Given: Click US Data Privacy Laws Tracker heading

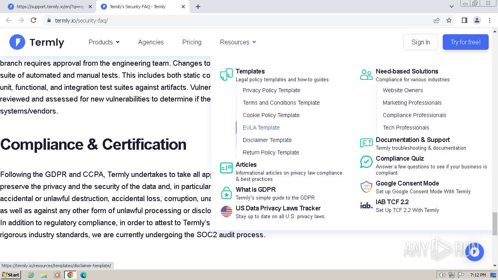Looking at the screenshot, I should pyautogui.click(x=278, y=208).
